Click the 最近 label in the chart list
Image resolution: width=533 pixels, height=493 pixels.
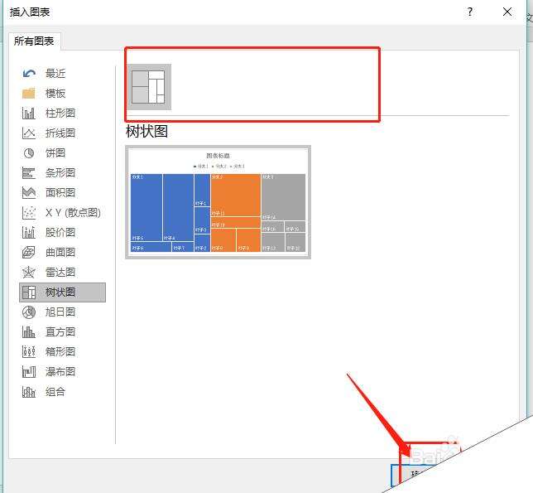pos(55,74)
